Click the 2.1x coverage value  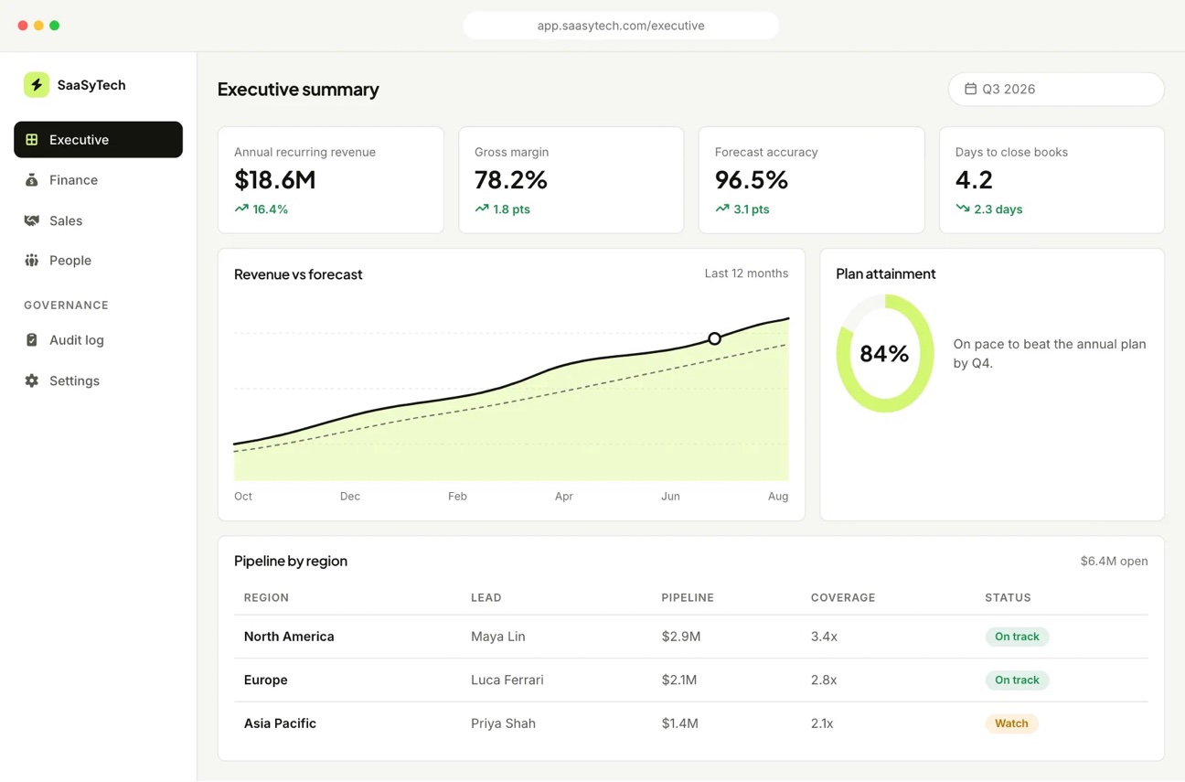(x=822, y=723)
